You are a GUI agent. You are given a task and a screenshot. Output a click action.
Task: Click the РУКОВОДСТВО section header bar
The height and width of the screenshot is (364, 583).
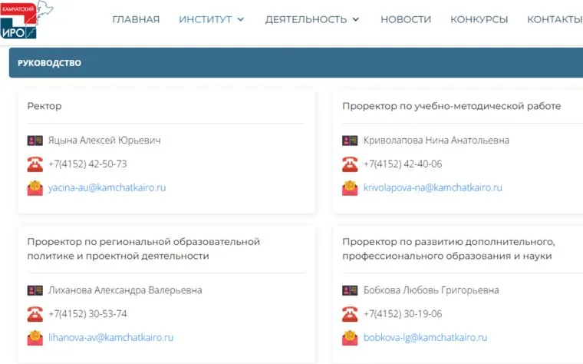coord(295,63)
